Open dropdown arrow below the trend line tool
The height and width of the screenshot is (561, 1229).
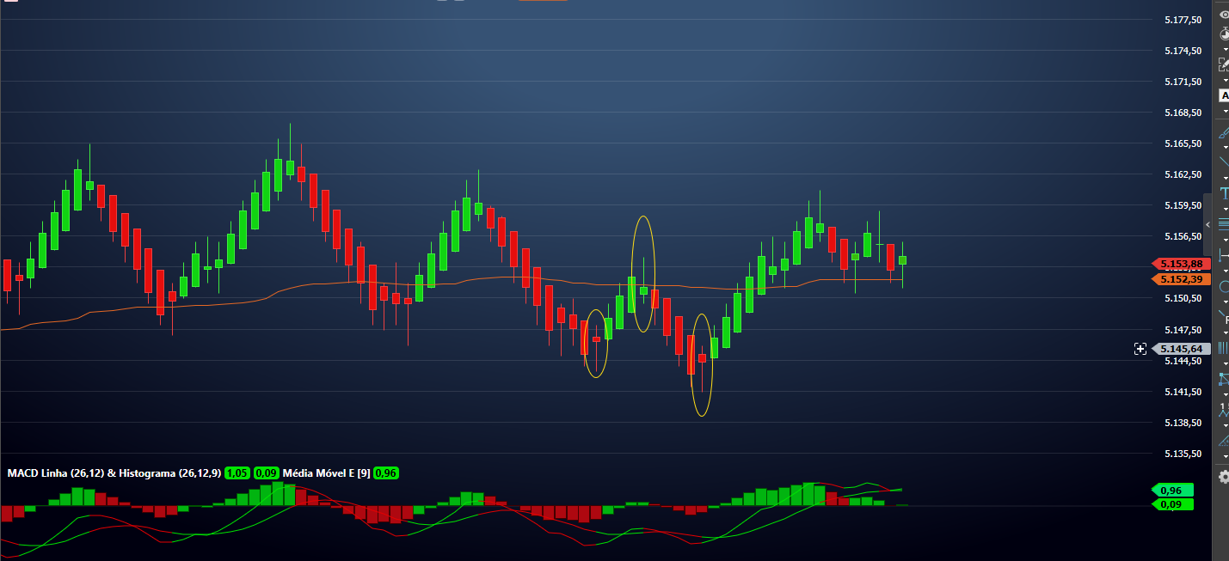click(x=1225, y=178)
